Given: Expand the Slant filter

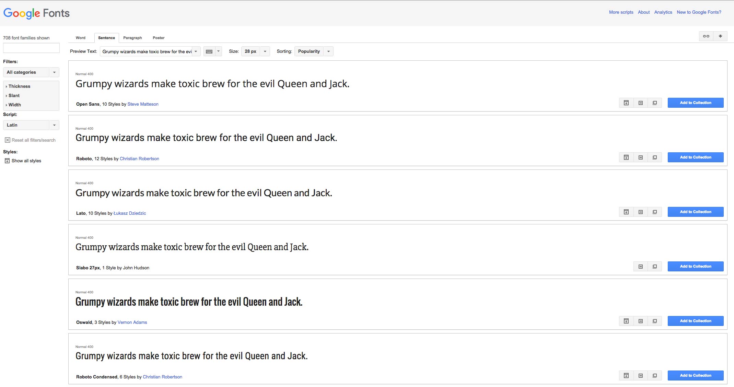Looking at the screenshot, I should click(13, 96).
